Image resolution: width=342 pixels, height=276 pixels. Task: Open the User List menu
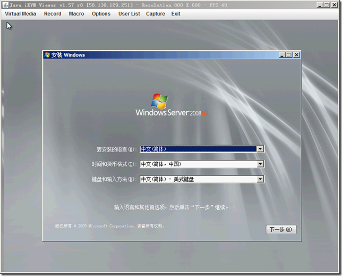[129, 14]
